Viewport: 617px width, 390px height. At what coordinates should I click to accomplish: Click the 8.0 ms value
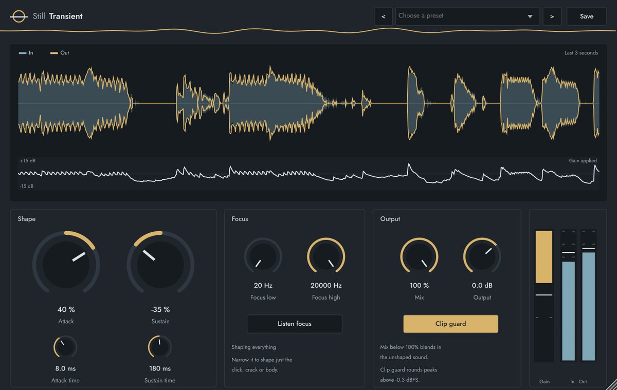click(66, 368)
